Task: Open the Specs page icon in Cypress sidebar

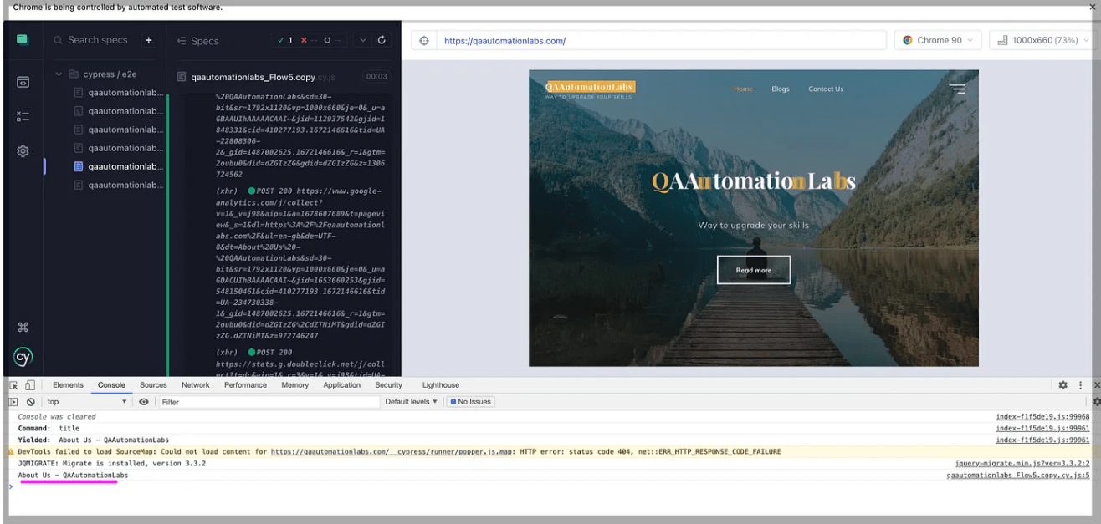Action: click(23, 83)
